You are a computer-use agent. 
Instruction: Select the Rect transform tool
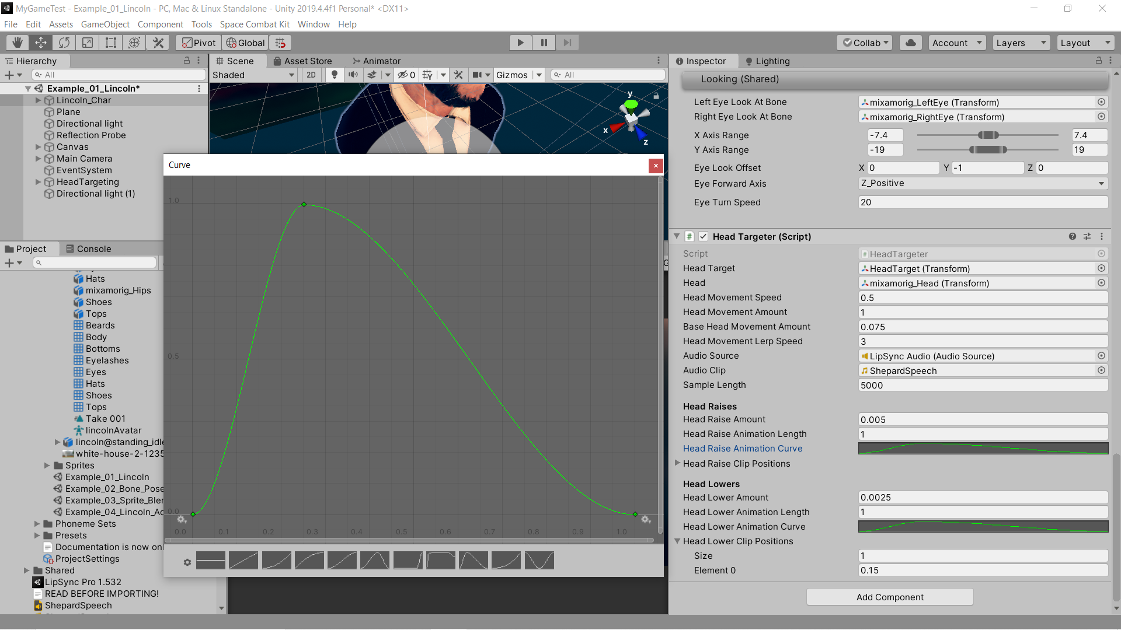coord(110,43)
